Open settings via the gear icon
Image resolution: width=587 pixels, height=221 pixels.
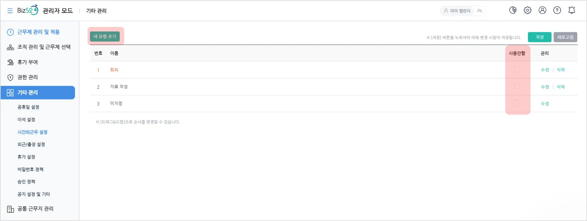(528, 10)
